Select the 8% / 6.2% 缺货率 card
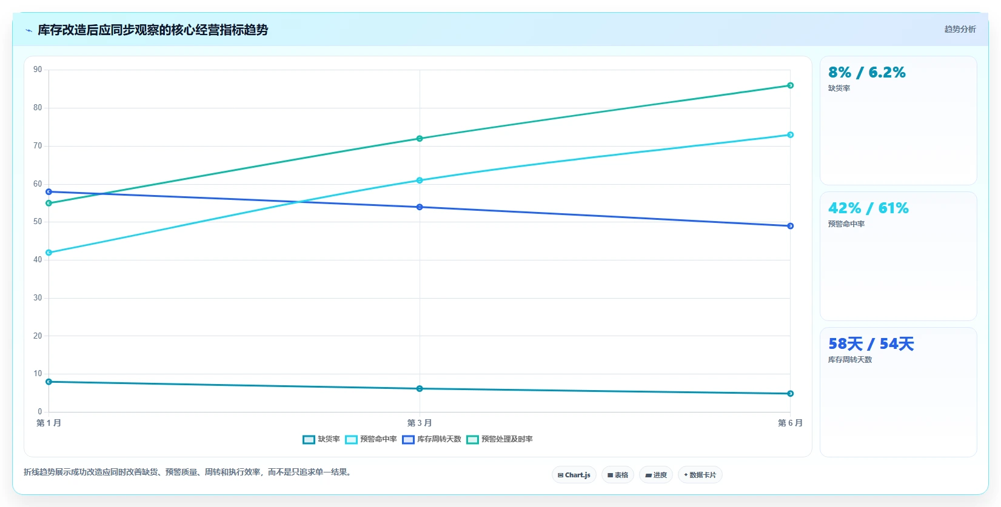 (x=898, y=121)
